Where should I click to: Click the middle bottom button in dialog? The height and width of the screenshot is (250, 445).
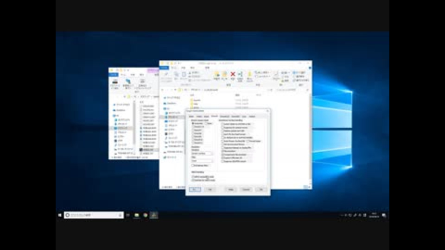click(231, 189)
